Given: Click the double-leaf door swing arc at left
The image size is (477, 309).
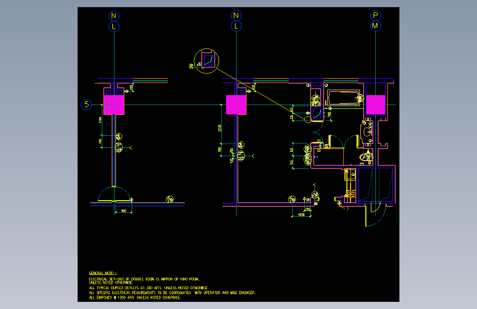Looking at the screenshot, I should [114, 194].
